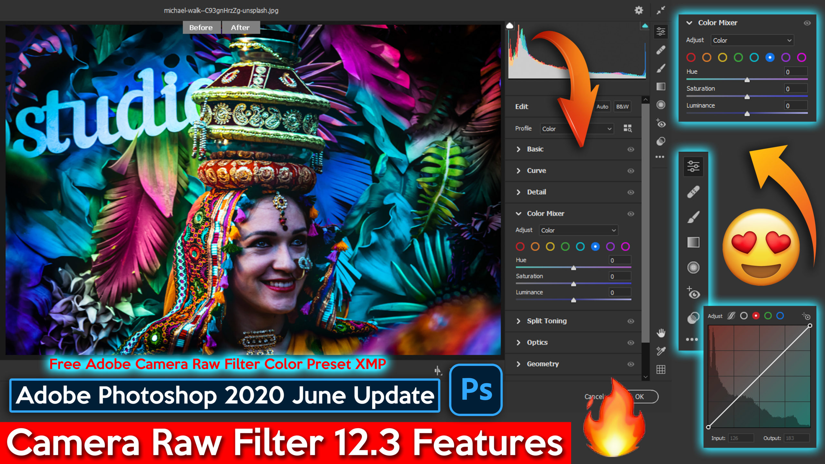Click three-dots menu in the enlarged toolbar
Viewport: 825px width, 464px height.
click(x=692, y=339)
